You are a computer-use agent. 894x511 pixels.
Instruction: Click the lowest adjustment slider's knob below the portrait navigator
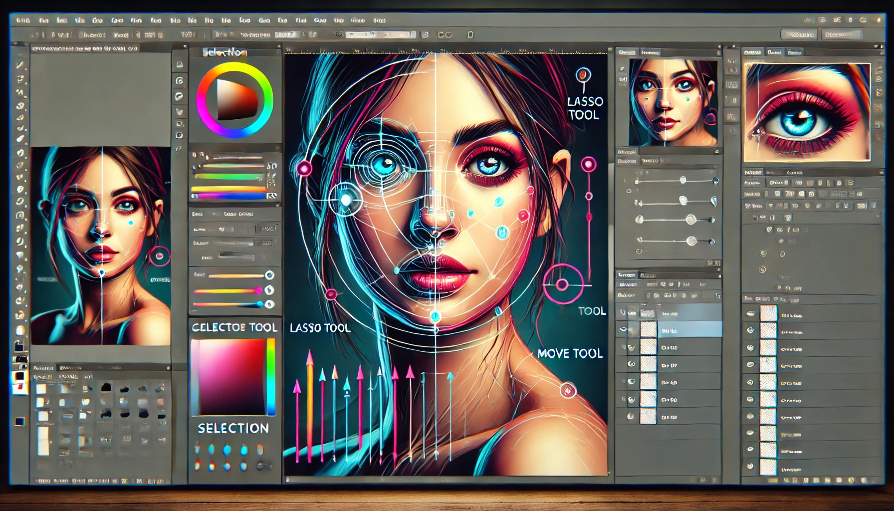[x=691, y=241]
